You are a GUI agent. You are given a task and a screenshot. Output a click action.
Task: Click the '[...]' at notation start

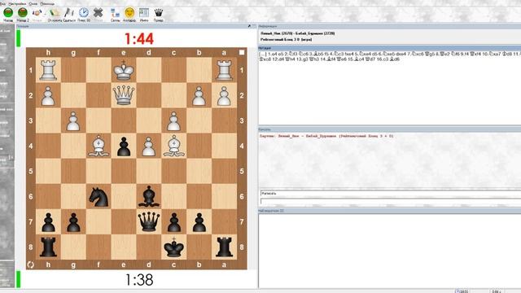263,54
